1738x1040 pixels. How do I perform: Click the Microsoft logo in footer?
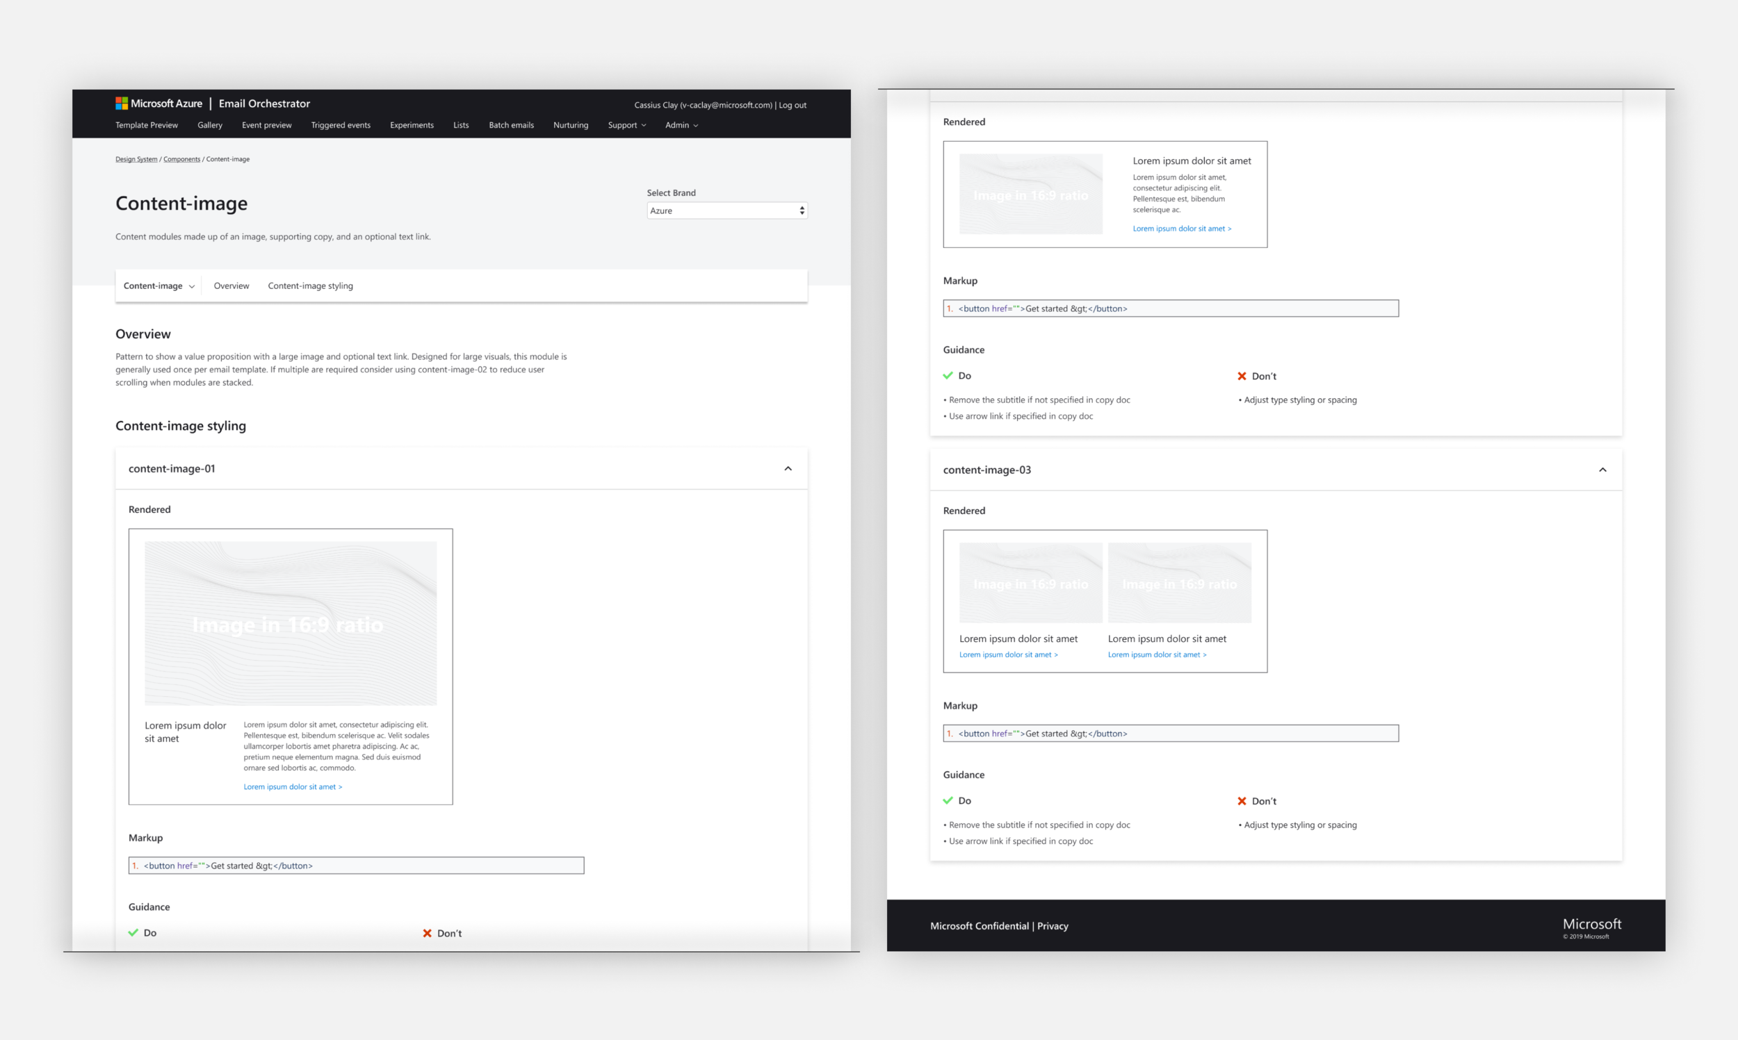tap(1591, 925)
